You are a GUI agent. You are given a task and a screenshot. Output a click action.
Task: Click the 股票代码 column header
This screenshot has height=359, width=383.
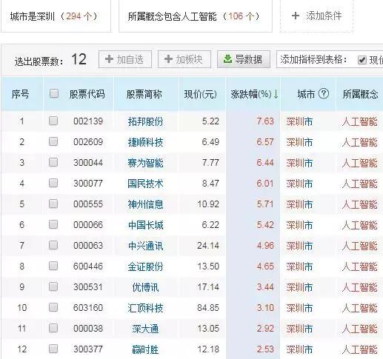tap(87, 94)
